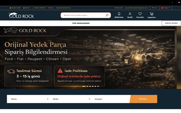Open TÜM ÜRÜNLERİMİZ menu

click(x=81, y=23)
